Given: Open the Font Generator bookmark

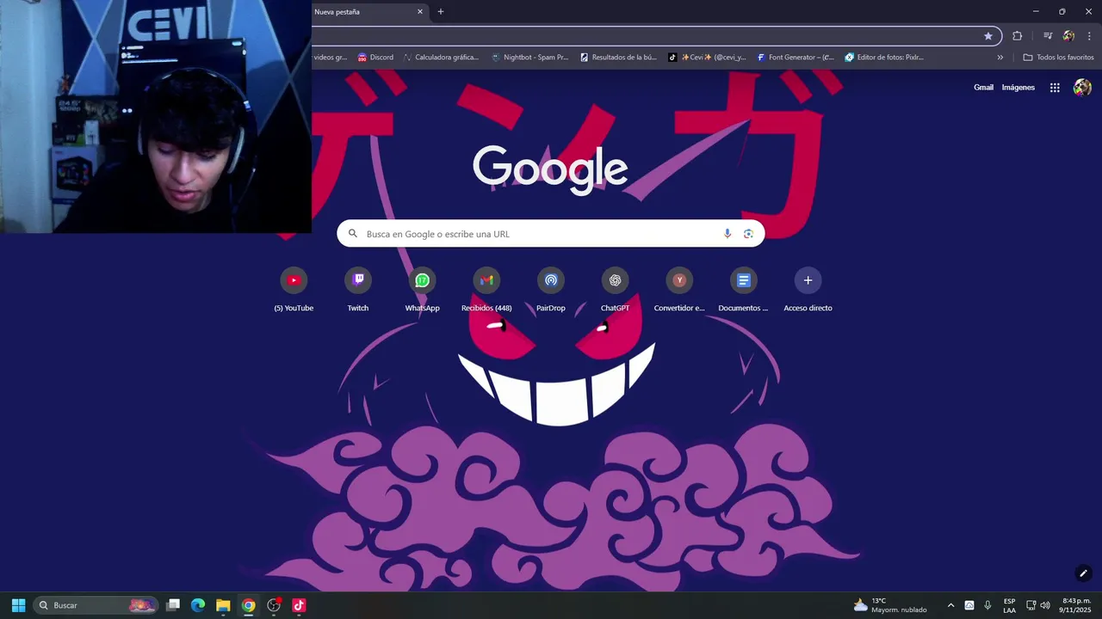Looking at the screenshot, I should coord(796,58).
